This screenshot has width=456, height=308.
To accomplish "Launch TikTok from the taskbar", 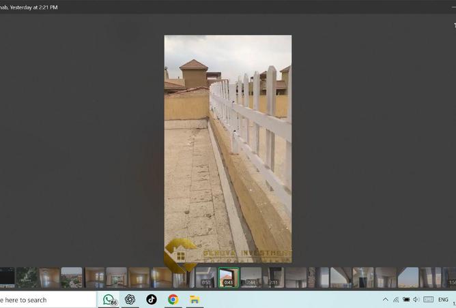I will tap(152, 299).
